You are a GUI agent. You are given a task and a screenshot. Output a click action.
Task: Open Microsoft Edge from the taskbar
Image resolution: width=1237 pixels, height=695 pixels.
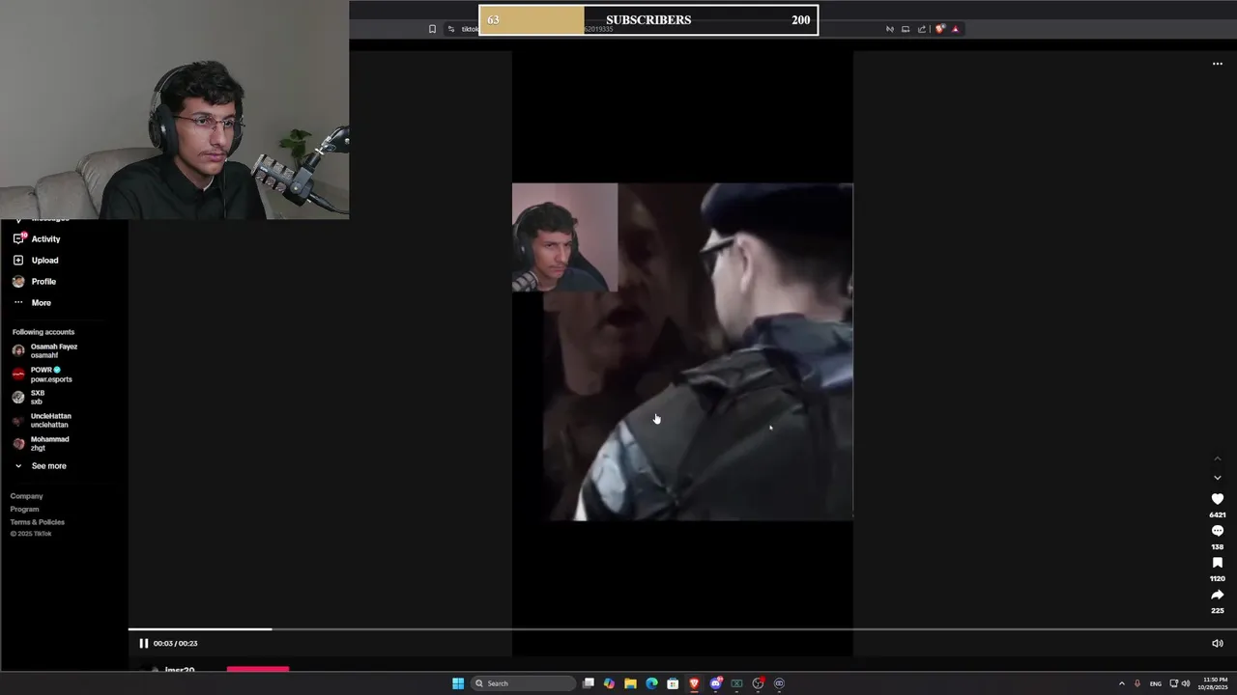(x=651, y=683)
